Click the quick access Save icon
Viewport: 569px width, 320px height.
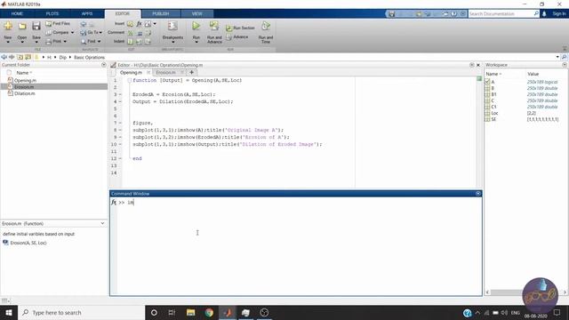pos(391,14)
